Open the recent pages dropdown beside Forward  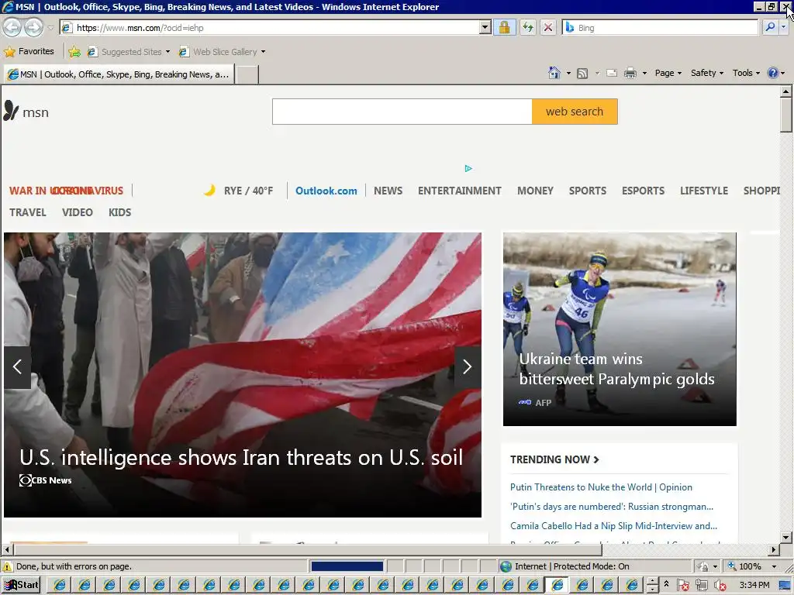(x=50, y=28)
